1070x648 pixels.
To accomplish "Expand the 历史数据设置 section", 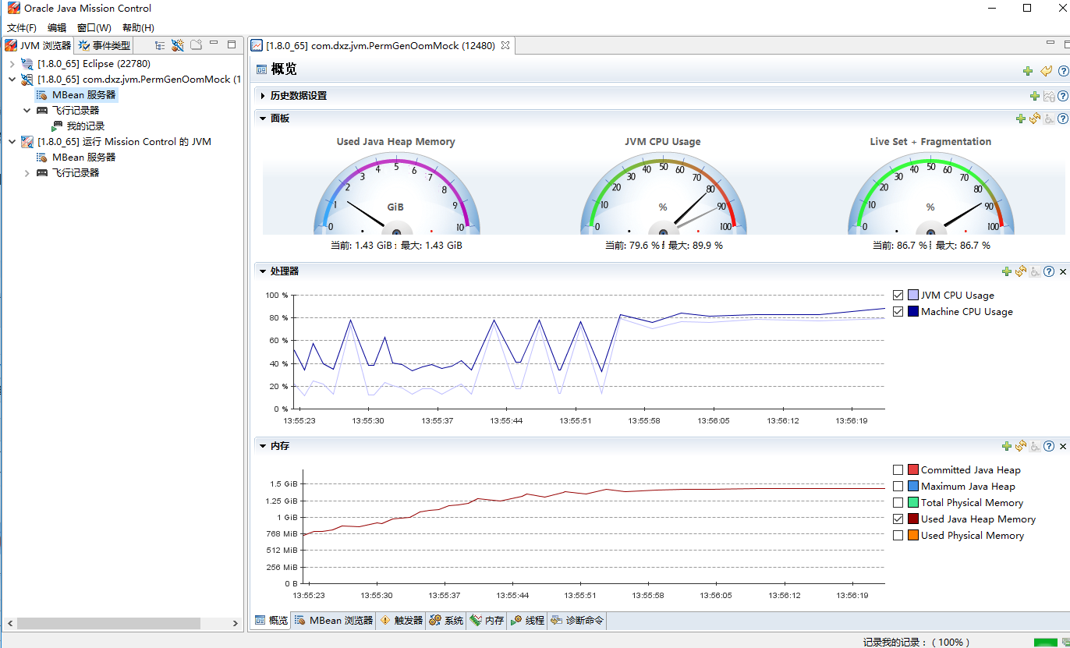I will coord(264,96).
